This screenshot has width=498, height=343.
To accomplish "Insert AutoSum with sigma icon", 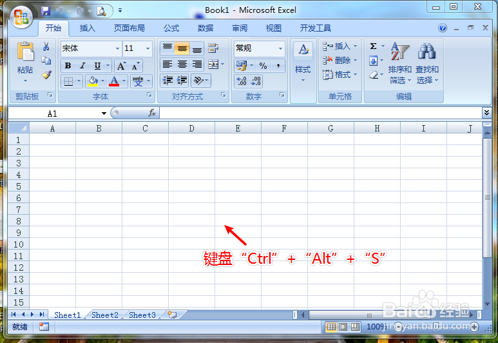I will 374,46.
